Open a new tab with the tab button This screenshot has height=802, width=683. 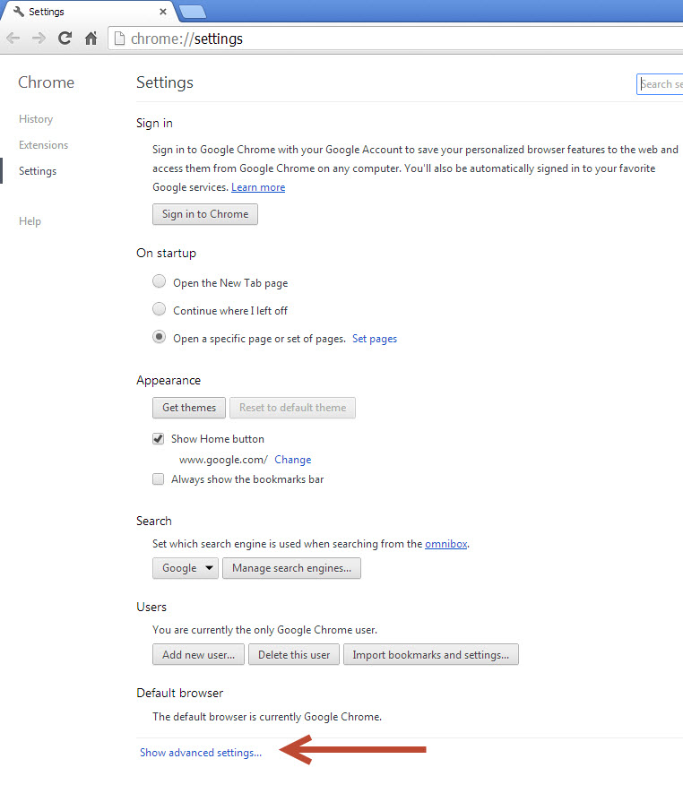[x=193, y=12]
